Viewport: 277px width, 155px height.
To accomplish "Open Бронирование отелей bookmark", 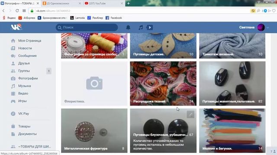I will pos(52,18).
